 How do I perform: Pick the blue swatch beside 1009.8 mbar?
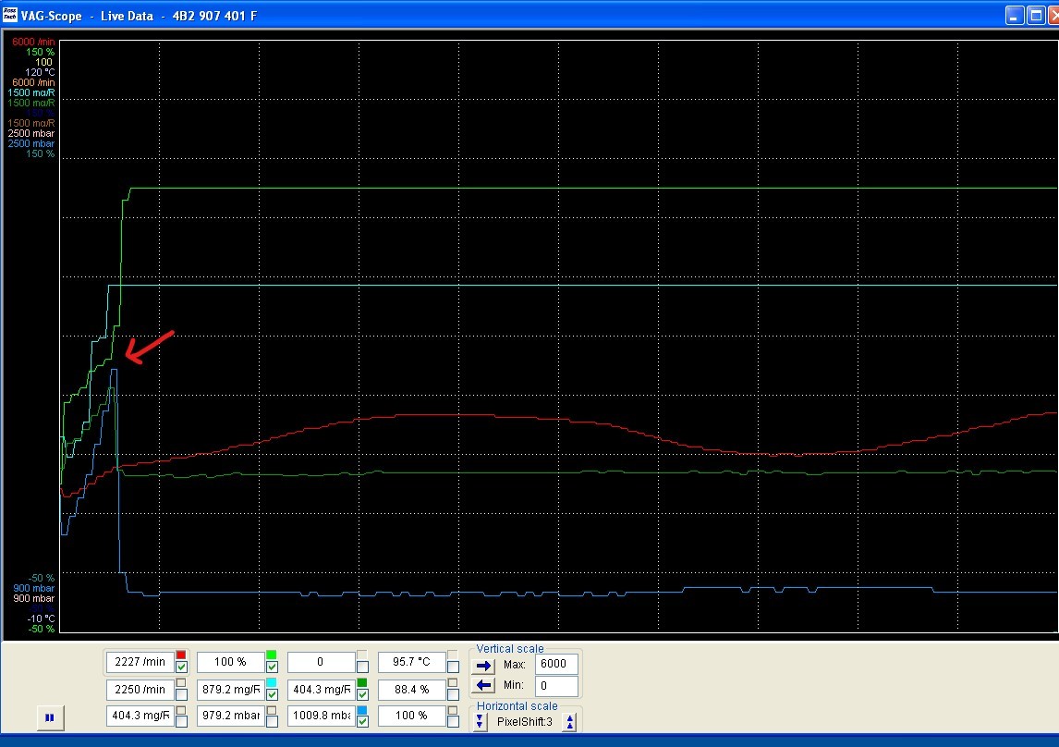[362, 709]
